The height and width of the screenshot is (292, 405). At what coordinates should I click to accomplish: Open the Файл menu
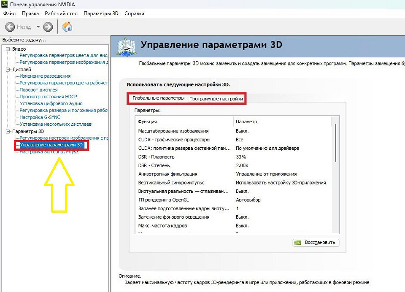9,14
